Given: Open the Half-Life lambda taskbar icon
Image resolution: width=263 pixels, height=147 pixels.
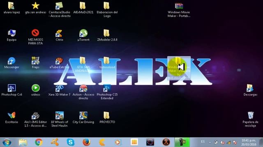Looking at the screenshot, I should point(166,142).
